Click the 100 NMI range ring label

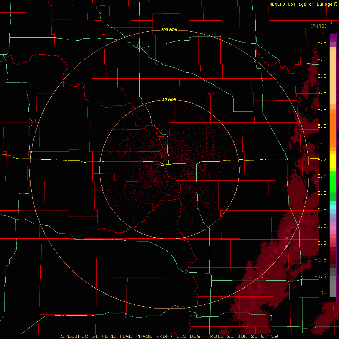[169, 30]
